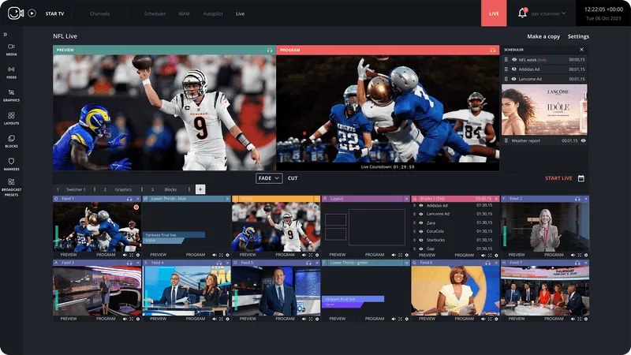The width and height of the screenshot is (631, 355).
Task: Close the Scheduler panel
Action: 581,50
